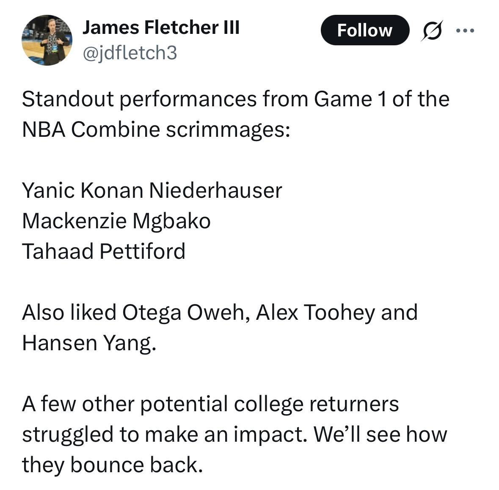Click 'Alex Toohey' in the tweet
Screen dimensions: 499x490
tap(316, 313)
